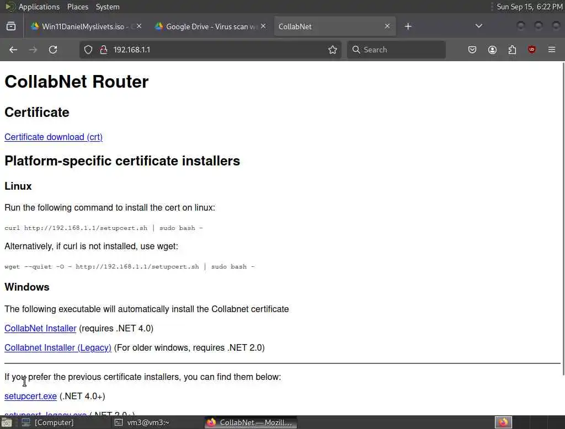This screenshot has width=565, height=429.
Task: Download setupcert.exe link
Action: click(x=31, y=396)
